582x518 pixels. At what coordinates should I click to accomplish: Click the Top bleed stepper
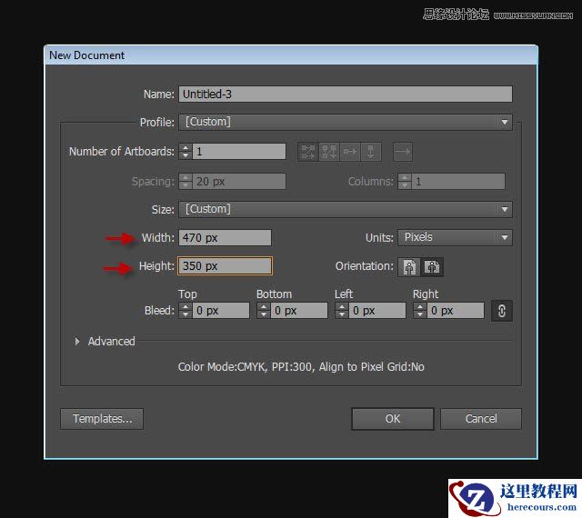(186, 311)
